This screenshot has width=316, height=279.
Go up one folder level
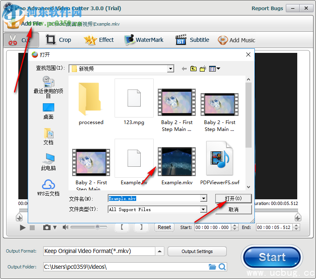tap(193, 69)
